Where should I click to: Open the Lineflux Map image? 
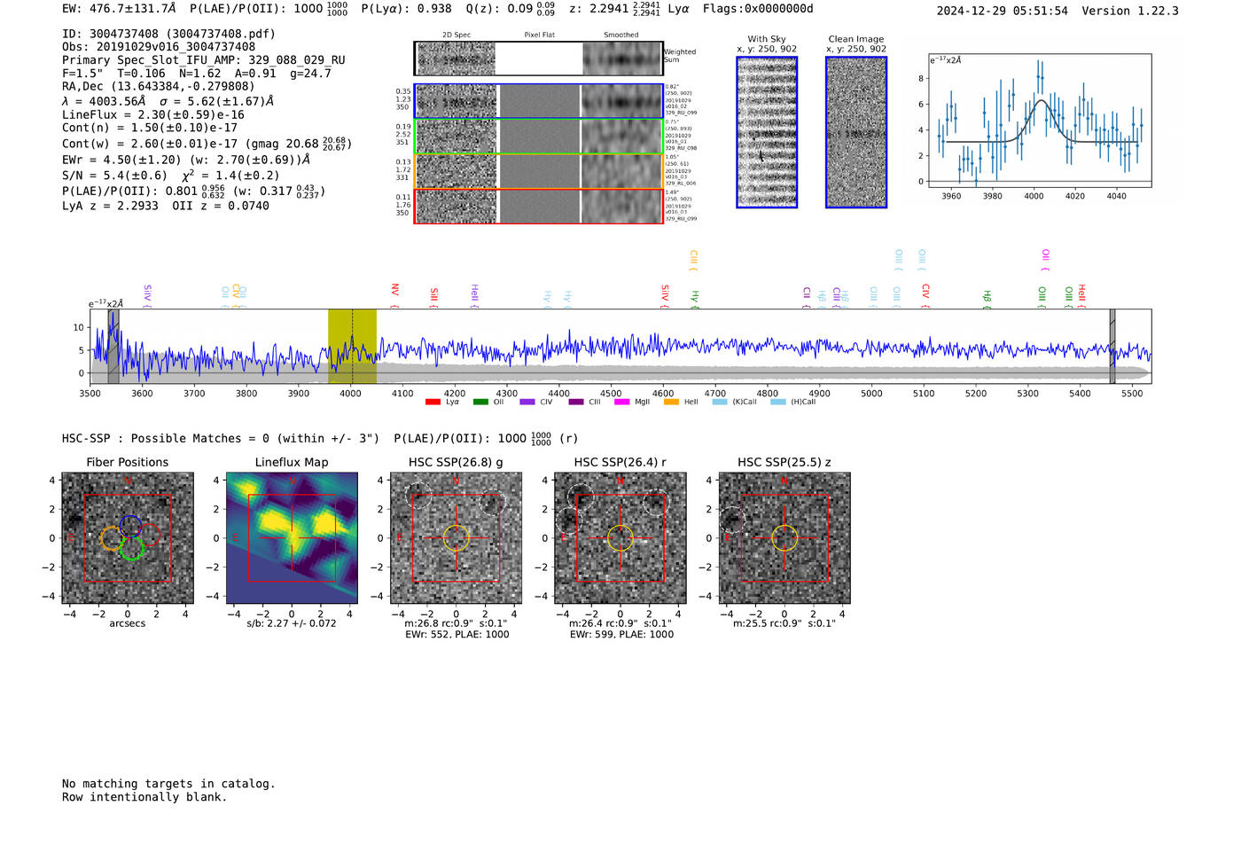pyautogui.click(x=292, y=538)
